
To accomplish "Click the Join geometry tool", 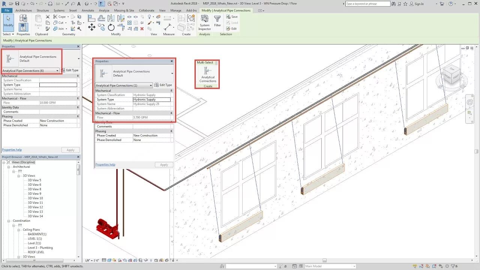I will [59, 28].
